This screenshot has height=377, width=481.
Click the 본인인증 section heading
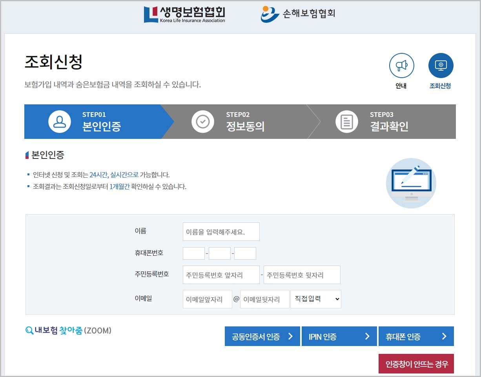coord(47,155)
